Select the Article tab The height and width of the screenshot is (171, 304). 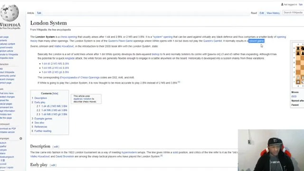(30, 13)
